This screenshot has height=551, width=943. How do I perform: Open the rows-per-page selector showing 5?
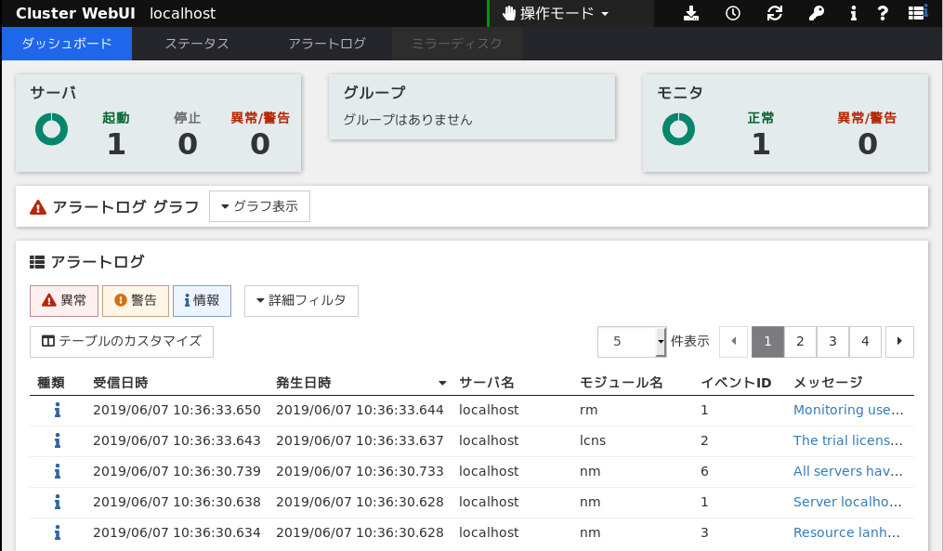[632, 341]
